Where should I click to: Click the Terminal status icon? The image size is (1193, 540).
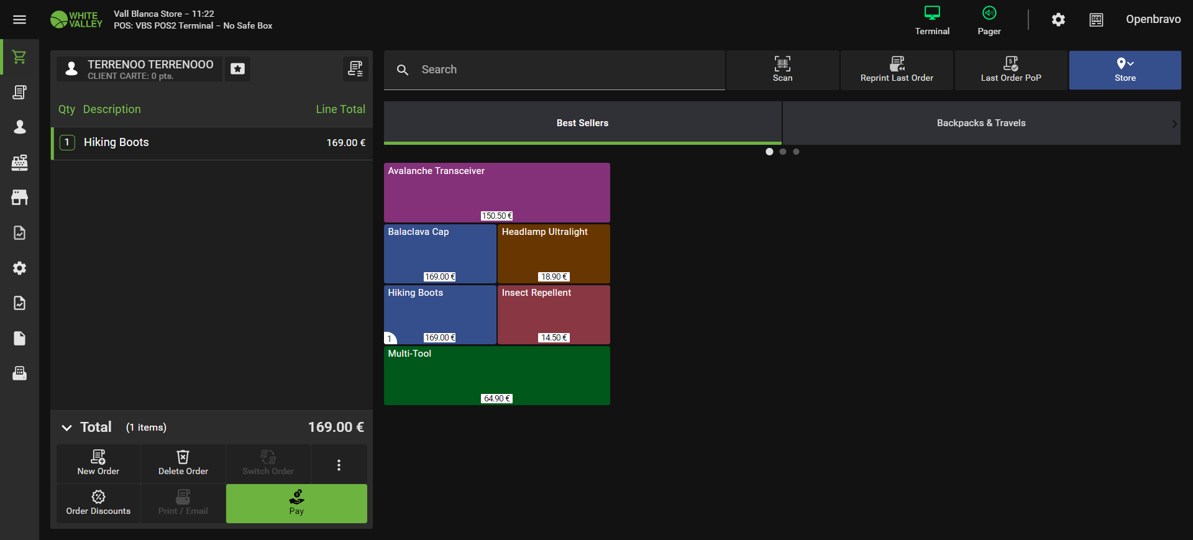tap(931, 20)
